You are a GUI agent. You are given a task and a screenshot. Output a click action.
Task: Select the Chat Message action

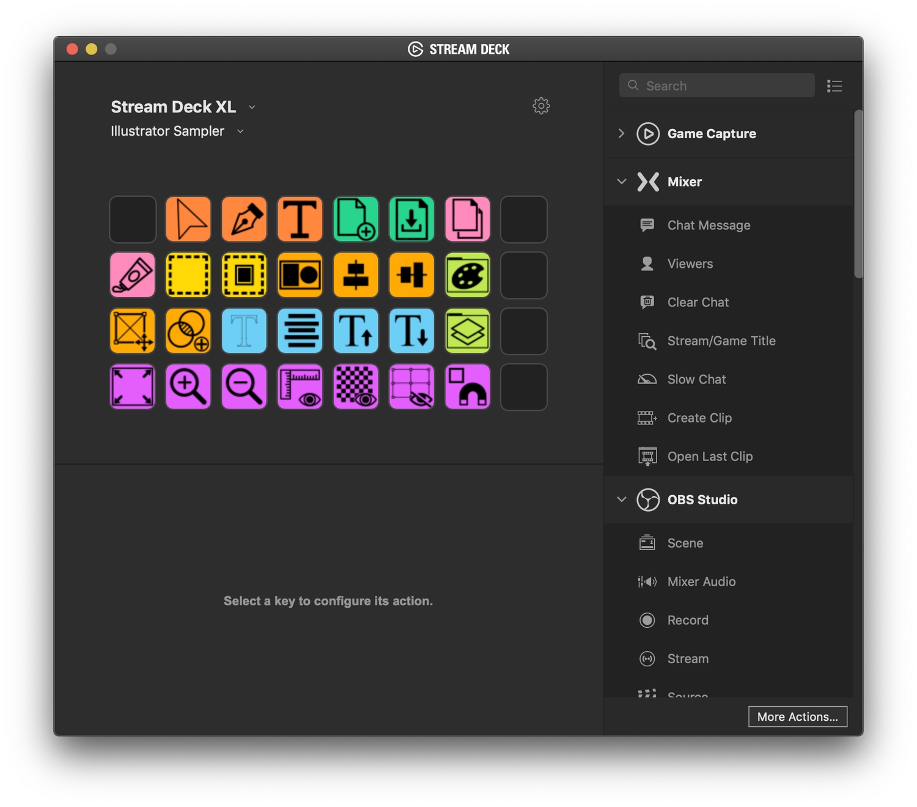[729, 225]
